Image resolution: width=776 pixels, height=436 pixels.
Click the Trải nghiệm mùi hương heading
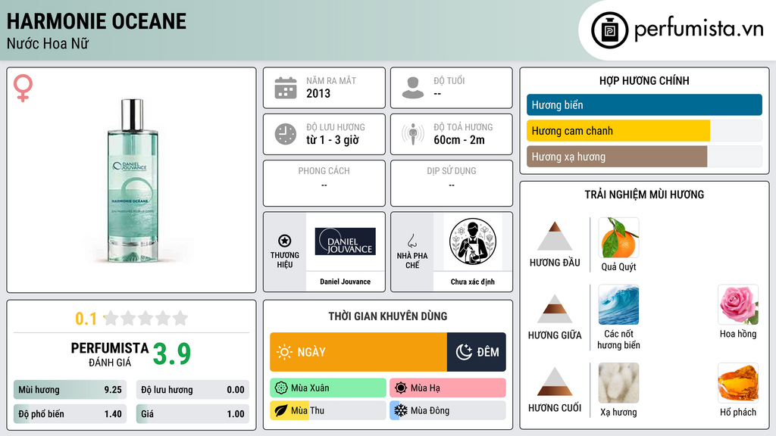[644, 195]
